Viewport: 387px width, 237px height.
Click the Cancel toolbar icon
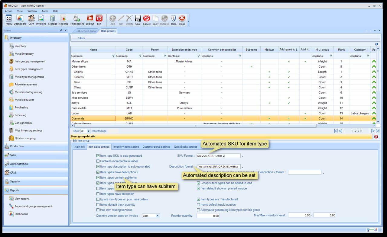(147, 20)
